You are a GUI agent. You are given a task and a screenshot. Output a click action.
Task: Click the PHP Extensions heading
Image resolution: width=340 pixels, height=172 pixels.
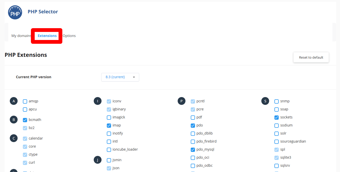coord(26,55)
